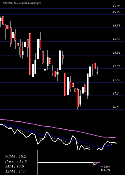Select the 18.55 price level label
Image resolution: width=125 pixels, height=175 pixels.
[x=116, y=39]
